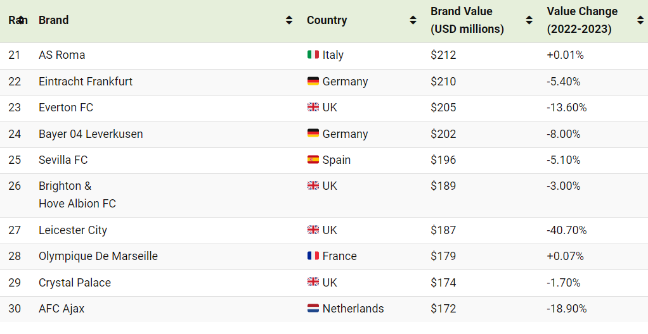Click Brighton & Hove Albion FC cell
The width and height of the screenshot is (648, 334).
click(77, 195)
